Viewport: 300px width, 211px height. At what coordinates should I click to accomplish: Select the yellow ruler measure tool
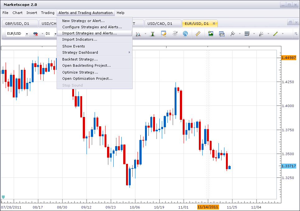(198, 34)
